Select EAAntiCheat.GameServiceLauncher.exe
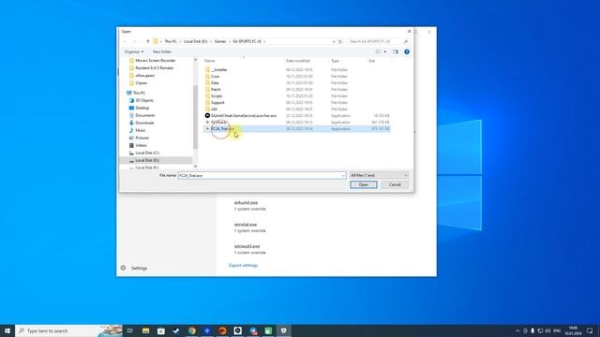 tap(244, 115)
